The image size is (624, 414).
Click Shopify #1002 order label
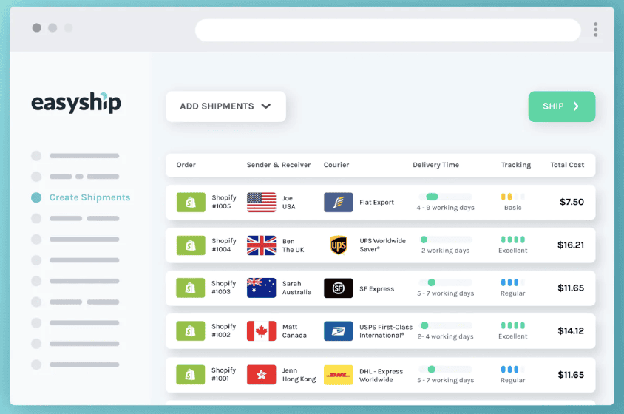pyautogui.click(x=223, y=330)
